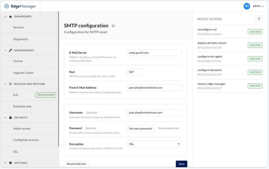Open the Diagnostics page
Image resolution: width=269 pixels, height=169 pixels.
[x=20, y=39]
